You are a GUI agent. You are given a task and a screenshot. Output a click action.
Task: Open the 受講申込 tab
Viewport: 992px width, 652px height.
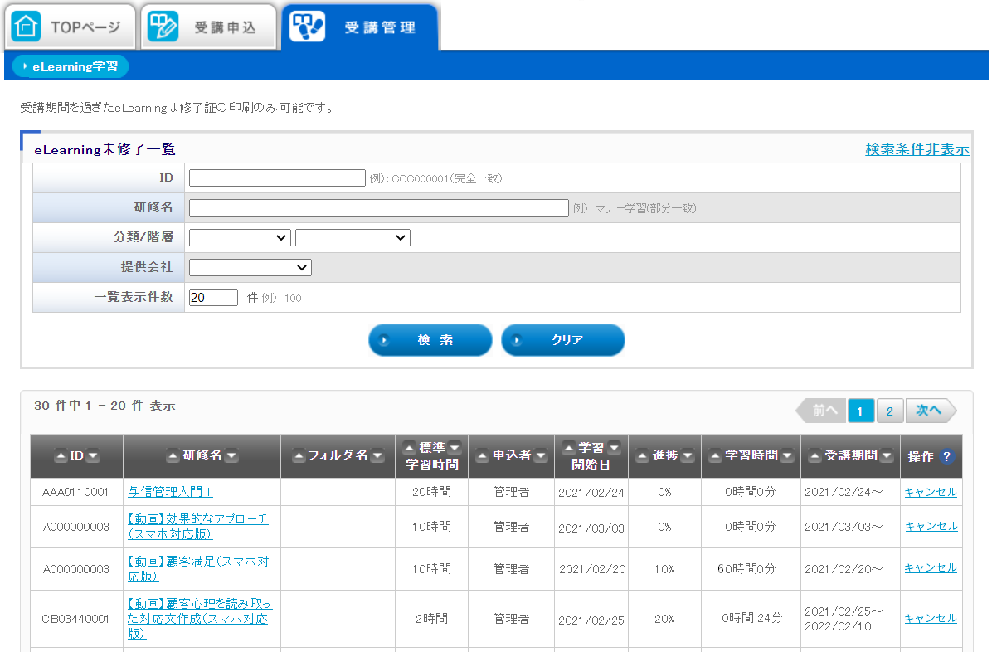tap(209, 27)
